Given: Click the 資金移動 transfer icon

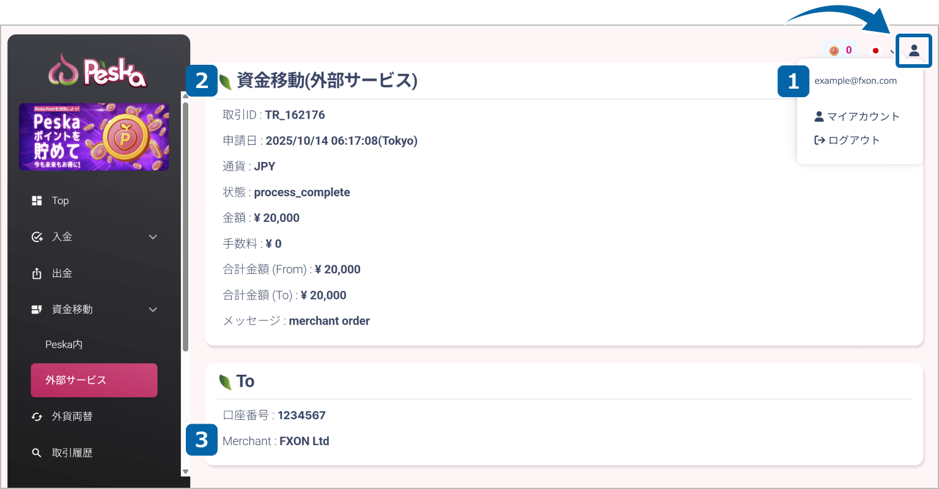Looking at the screenshot, I should point(37,309).
